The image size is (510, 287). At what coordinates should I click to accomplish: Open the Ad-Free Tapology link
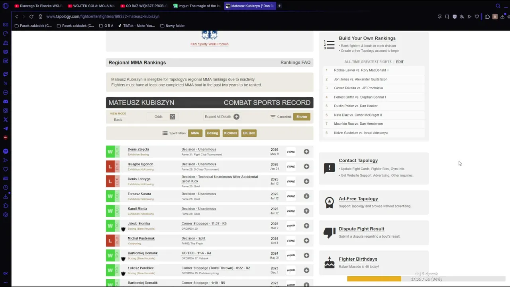[358, 199]
